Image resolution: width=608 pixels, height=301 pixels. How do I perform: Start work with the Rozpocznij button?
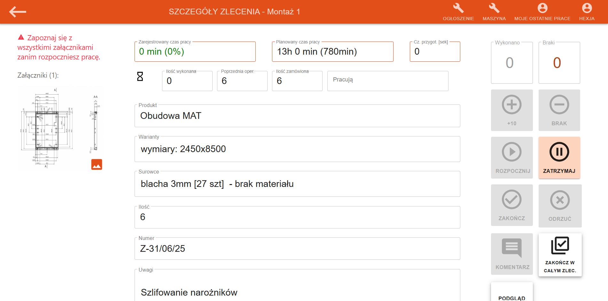coord(512,158)
